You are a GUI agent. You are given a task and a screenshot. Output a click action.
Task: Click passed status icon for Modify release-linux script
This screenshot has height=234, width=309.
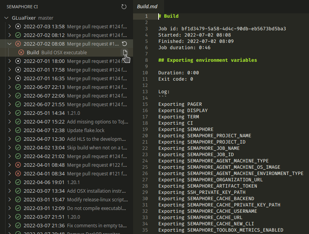18,199
